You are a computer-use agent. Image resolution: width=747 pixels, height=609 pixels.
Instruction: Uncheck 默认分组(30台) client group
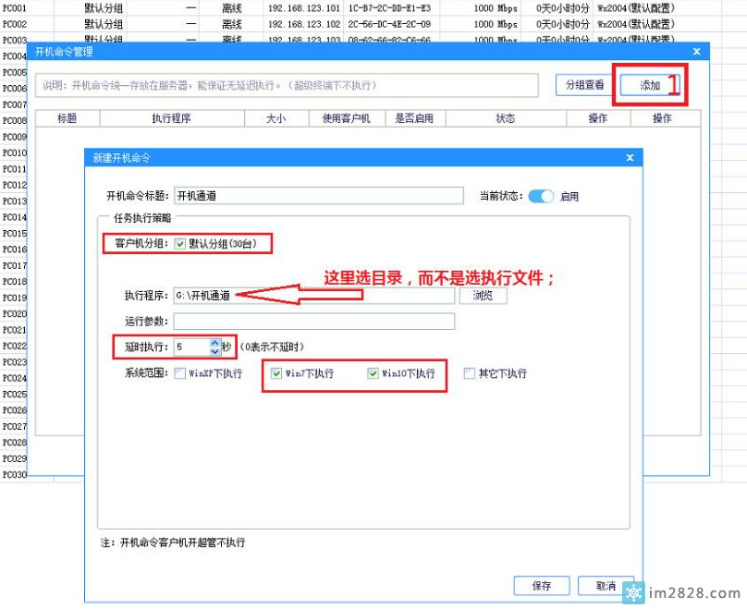pyautogui.click(x=179, y=243)
